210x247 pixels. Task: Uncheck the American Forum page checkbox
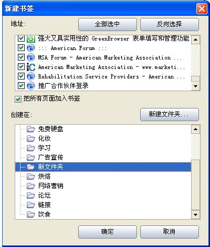[x=21, y=48]
